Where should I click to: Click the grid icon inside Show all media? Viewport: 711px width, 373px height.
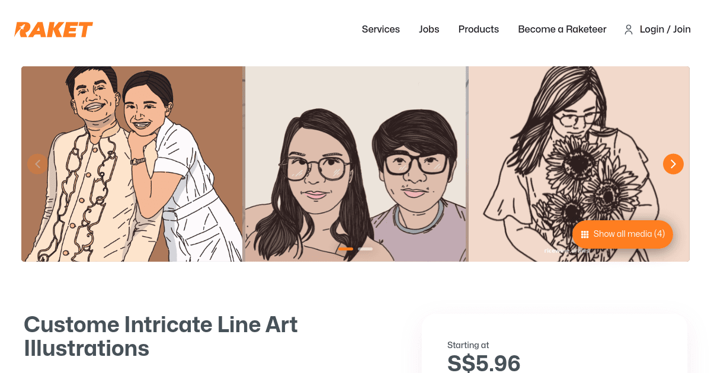pos(585,234)
